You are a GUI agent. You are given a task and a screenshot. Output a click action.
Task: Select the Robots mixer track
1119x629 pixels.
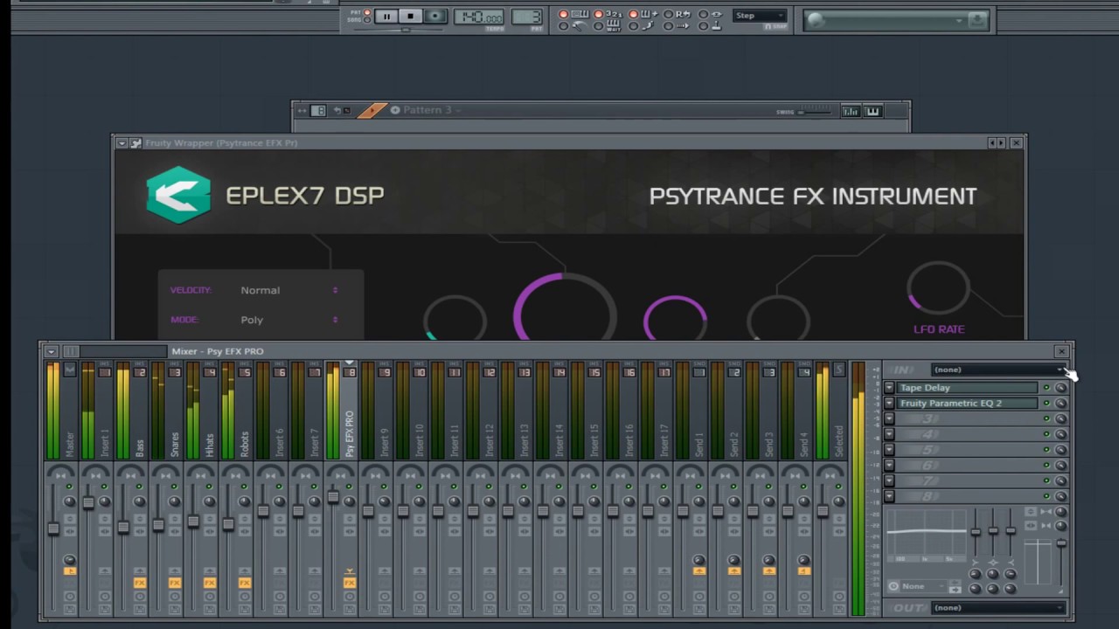(x=236, y=411)
